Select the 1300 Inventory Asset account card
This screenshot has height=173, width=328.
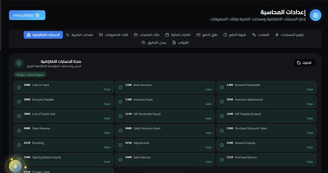165,102
